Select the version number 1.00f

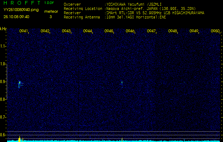(x=49, y=3)
